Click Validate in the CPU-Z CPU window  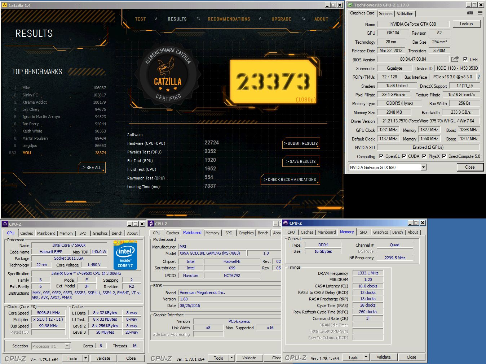point(103,358)
